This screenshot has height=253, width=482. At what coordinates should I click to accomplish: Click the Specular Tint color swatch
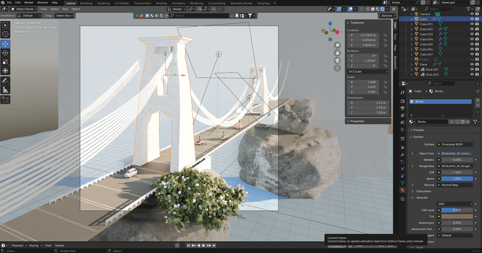point(457,216)
